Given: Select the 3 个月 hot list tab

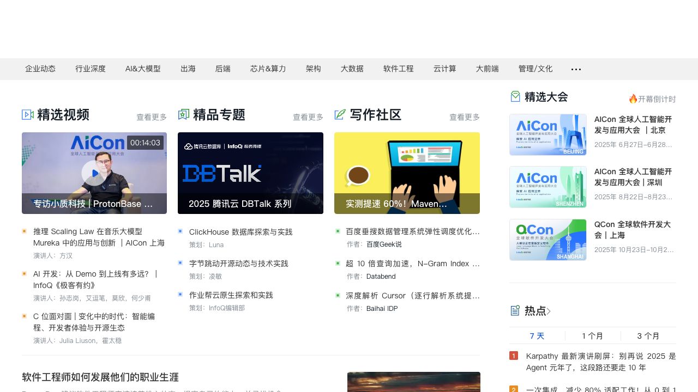Looking at the screenshot, I should tap(648, 336).
